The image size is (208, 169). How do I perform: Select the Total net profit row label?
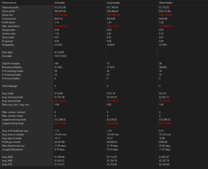[10, 7]
